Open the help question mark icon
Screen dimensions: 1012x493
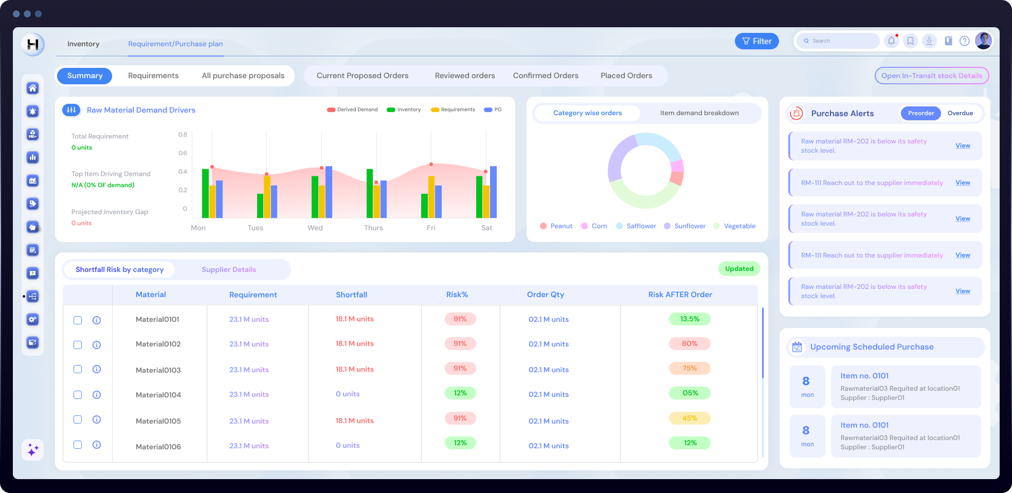click(964, 41)
